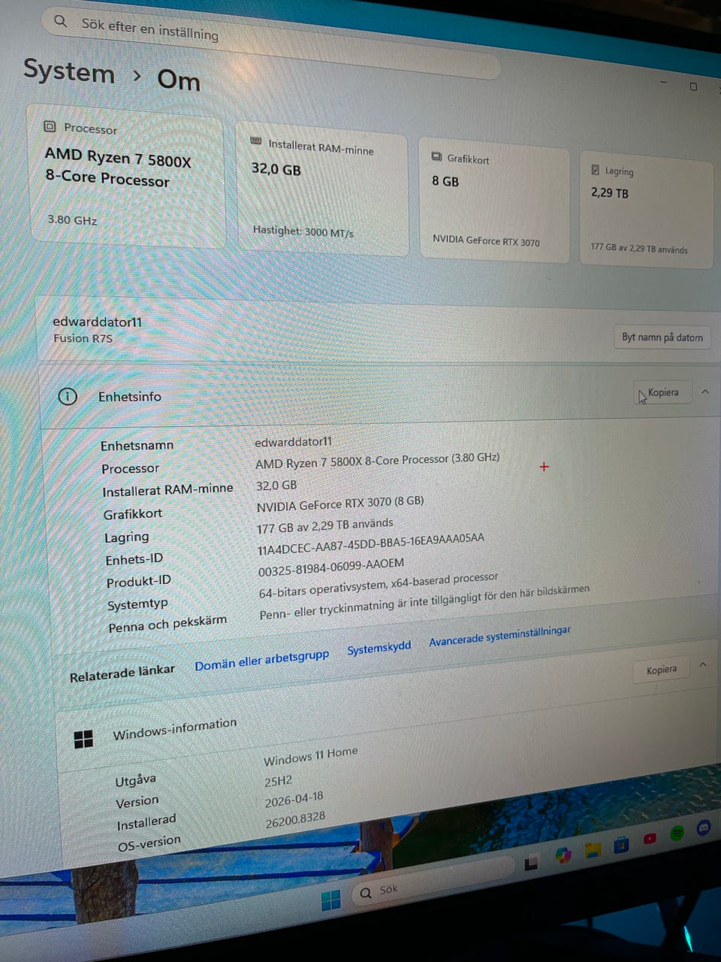The width and height of the screenshot is (721, 962).
Task: Copy device info with Kopiera in Enhetsinfo
Action: coord(663,392)
